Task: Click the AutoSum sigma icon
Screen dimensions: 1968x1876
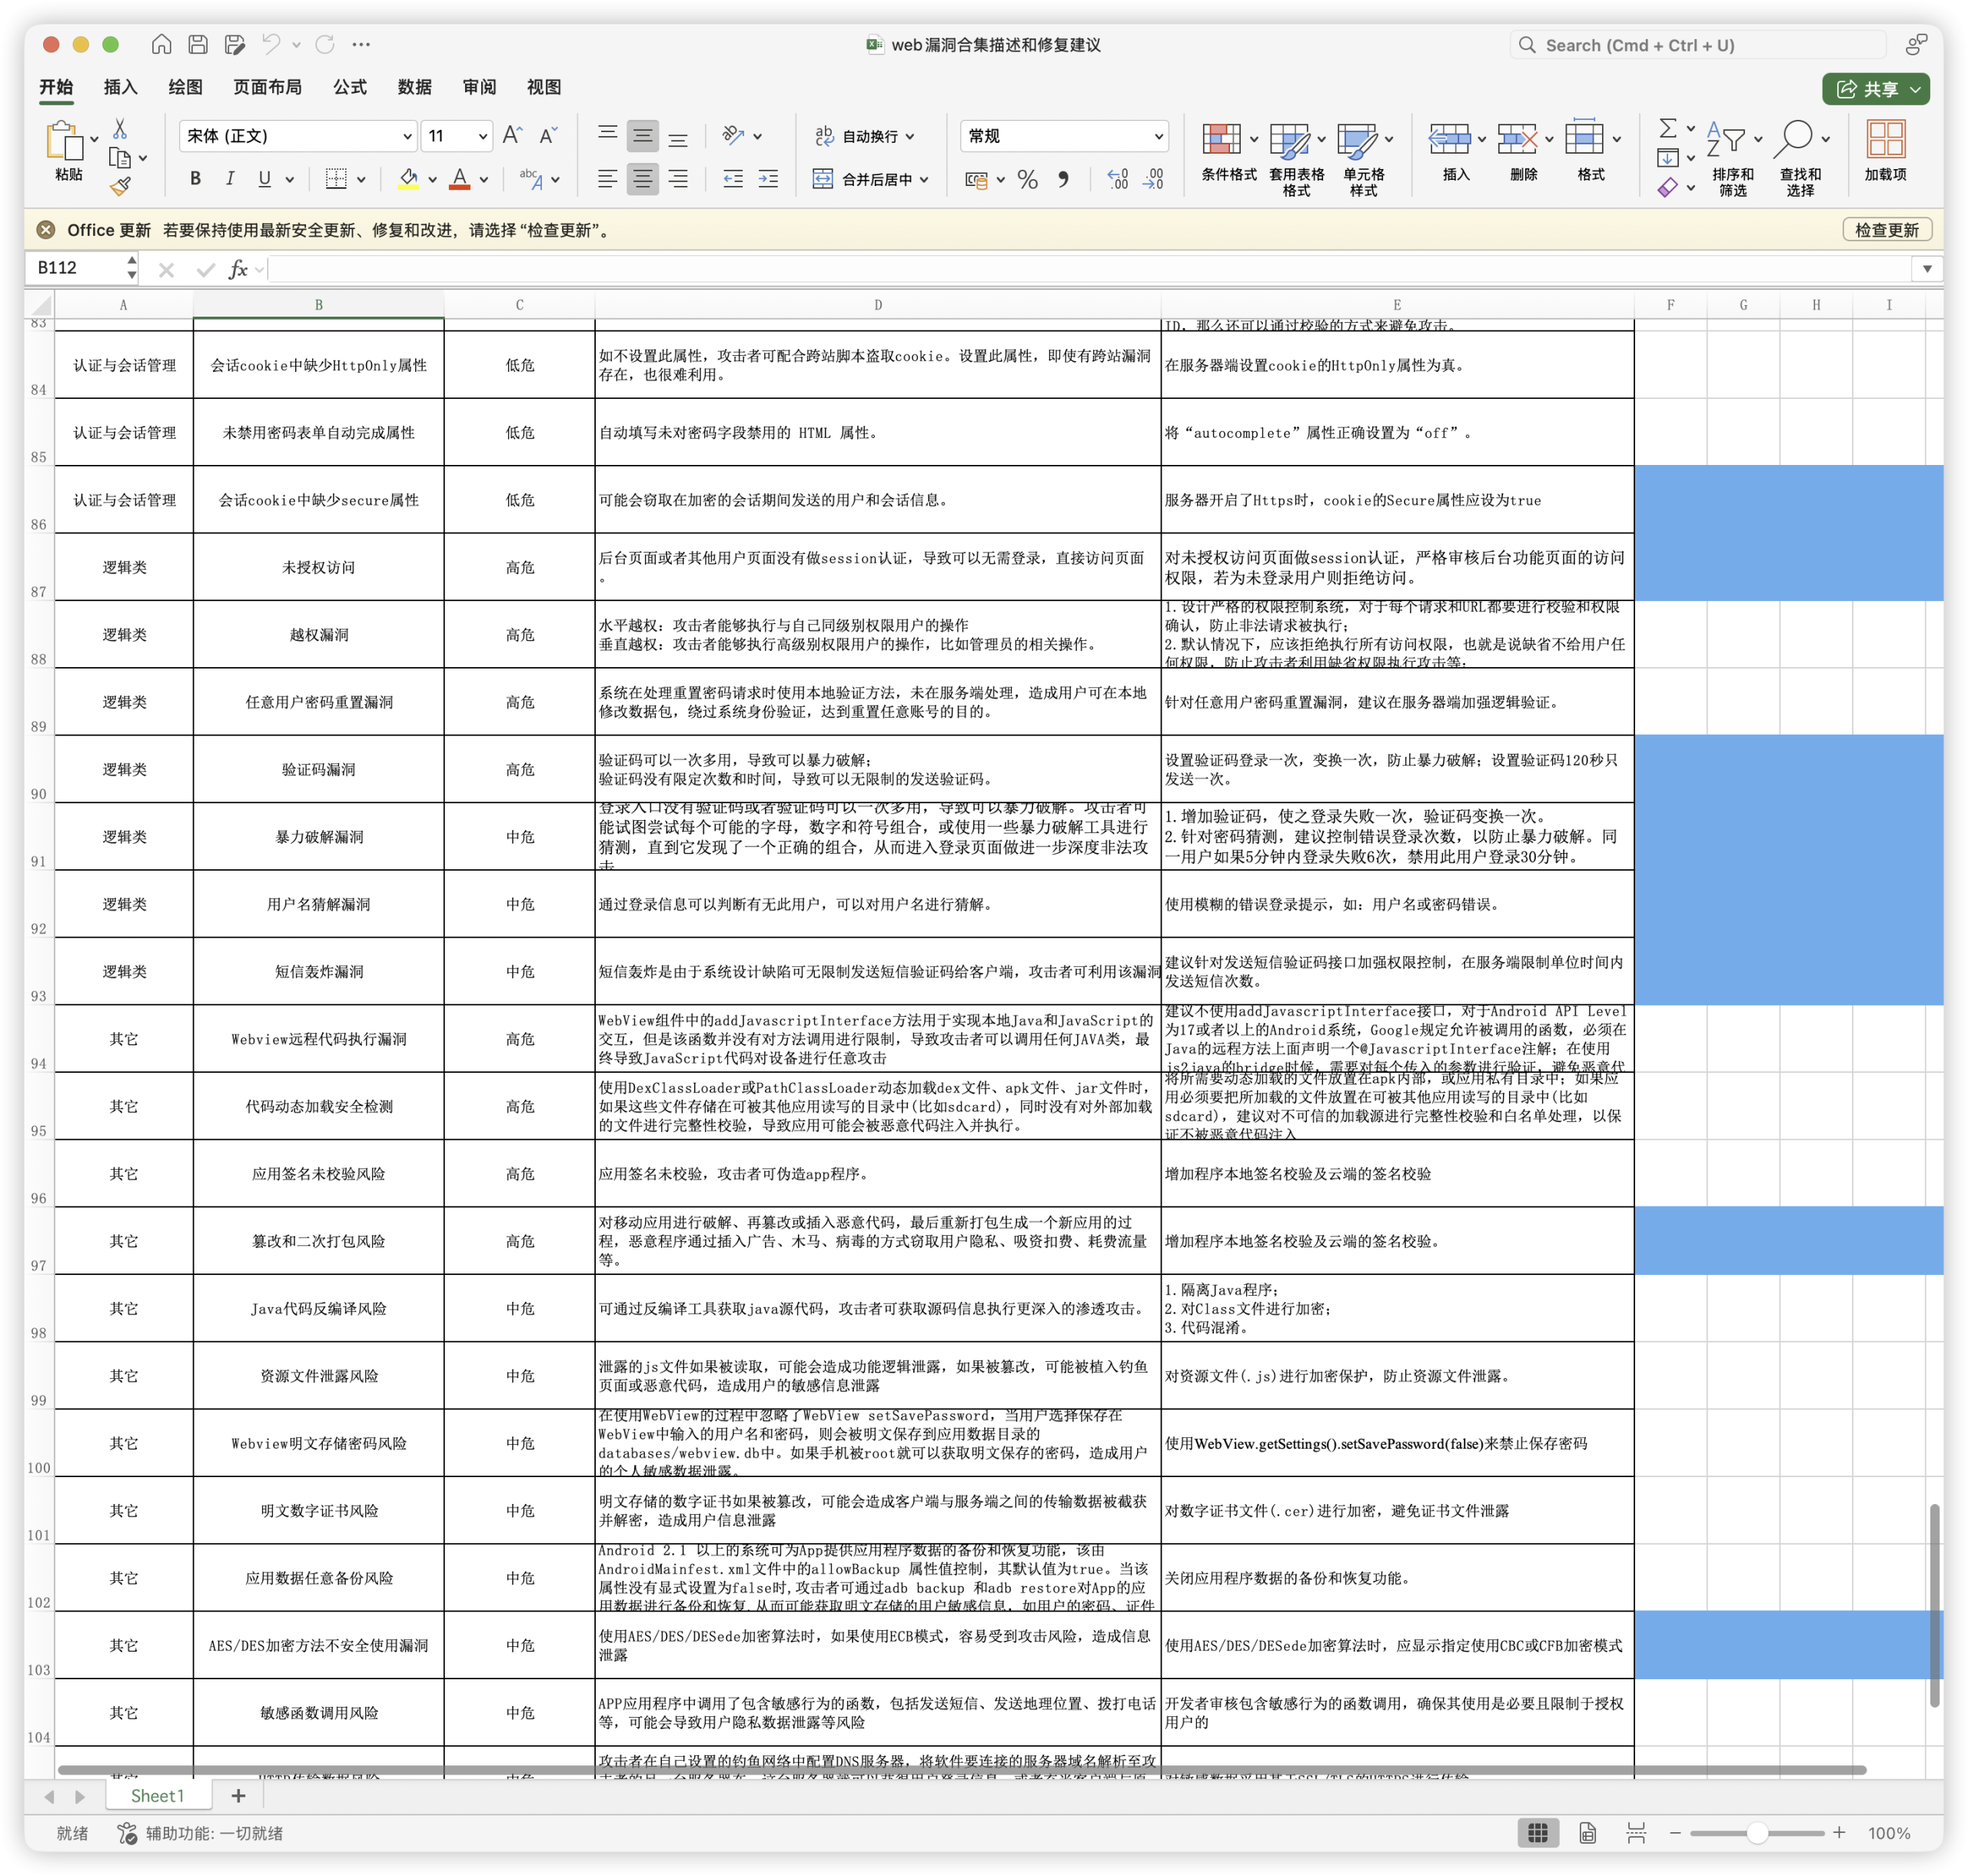Action: coord(1668,128)
